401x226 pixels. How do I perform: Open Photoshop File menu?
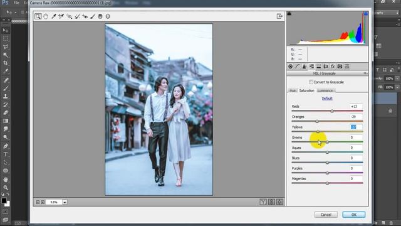[16, 3]
